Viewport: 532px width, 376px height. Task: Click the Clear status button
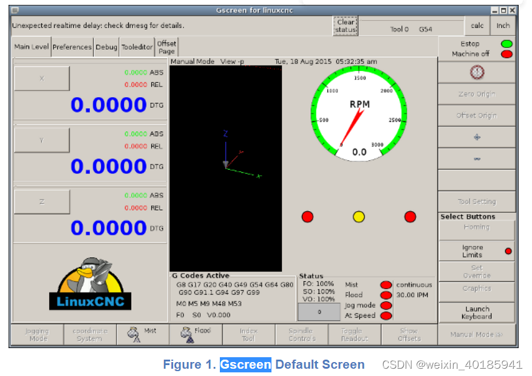point(344,25)
